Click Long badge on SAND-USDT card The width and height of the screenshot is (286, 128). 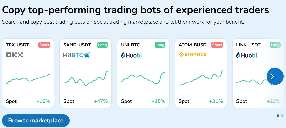click(x=102, y=45)
